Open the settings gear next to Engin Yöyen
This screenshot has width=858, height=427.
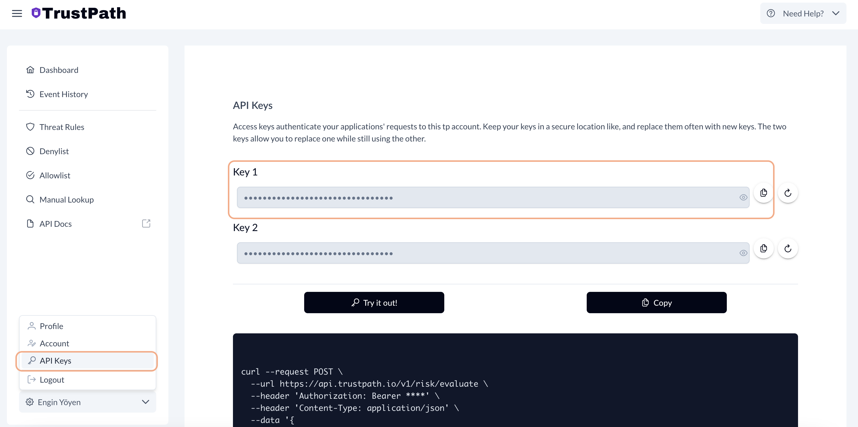coord(29,402)
